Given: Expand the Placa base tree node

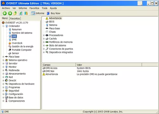Looking at the screenshot, I should tap(3, 57).
